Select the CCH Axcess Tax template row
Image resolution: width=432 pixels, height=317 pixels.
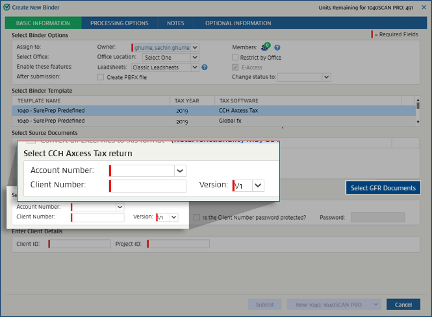point(214,110)
